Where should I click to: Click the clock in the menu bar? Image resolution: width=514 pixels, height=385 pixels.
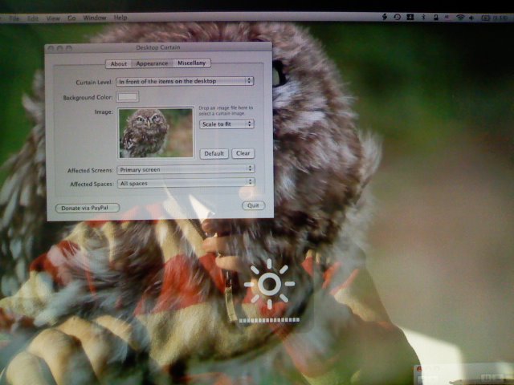pos(500,18)
